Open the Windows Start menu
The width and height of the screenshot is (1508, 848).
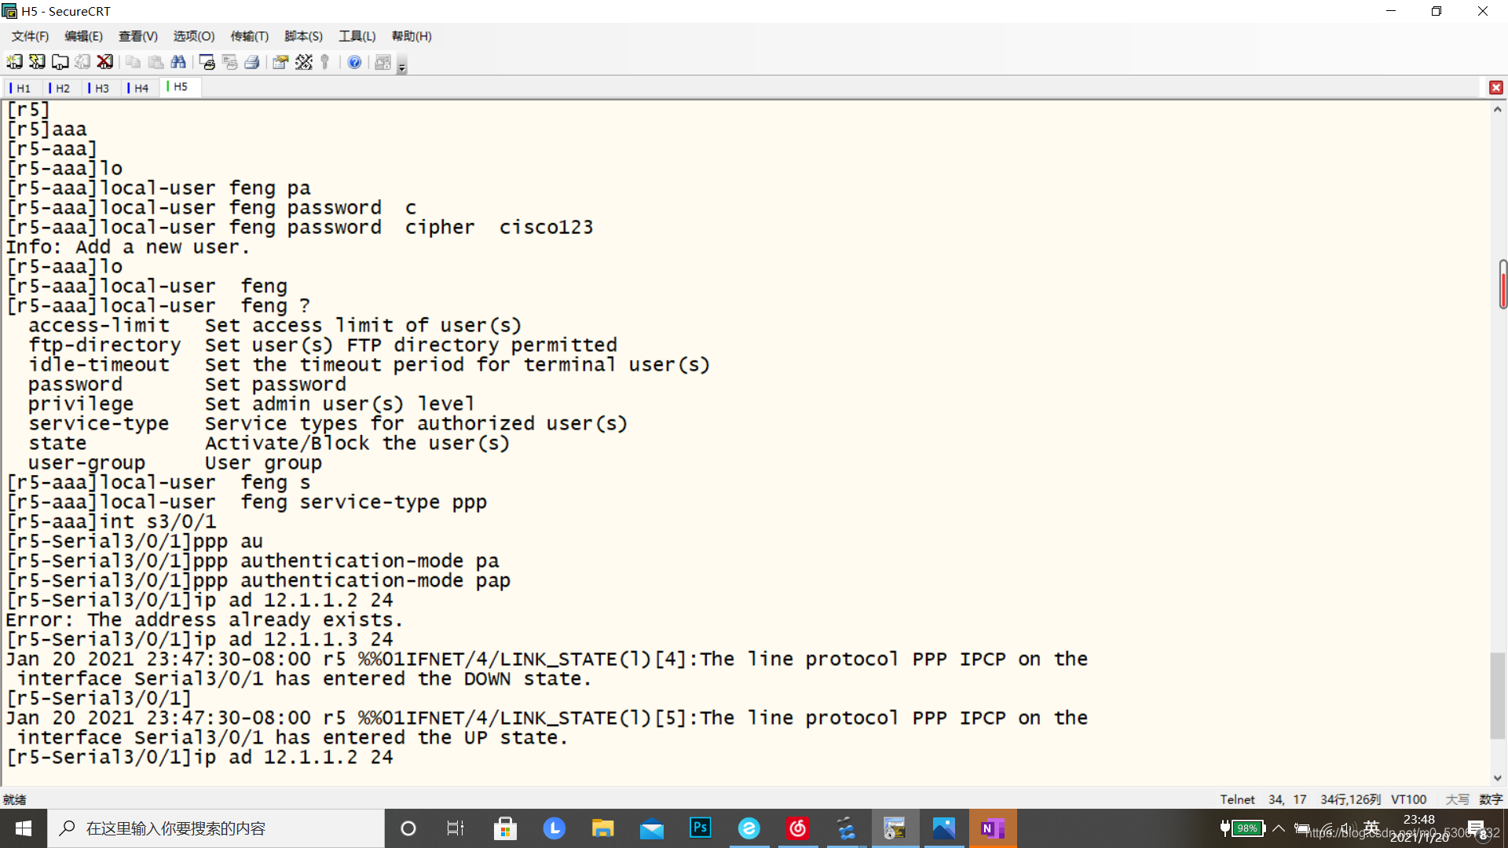pos(24,828)
